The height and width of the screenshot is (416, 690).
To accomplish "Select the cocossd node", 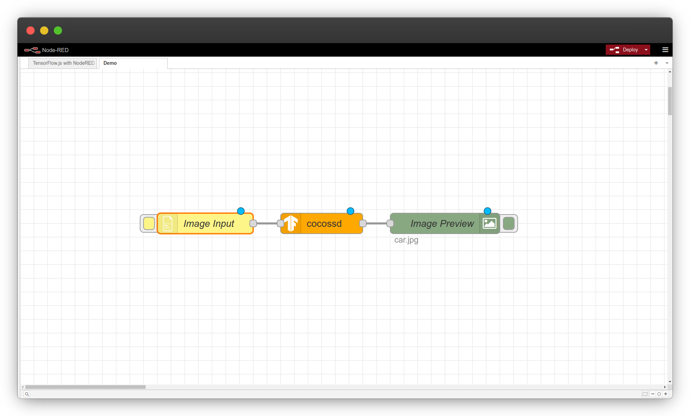I will coord(322,223).
